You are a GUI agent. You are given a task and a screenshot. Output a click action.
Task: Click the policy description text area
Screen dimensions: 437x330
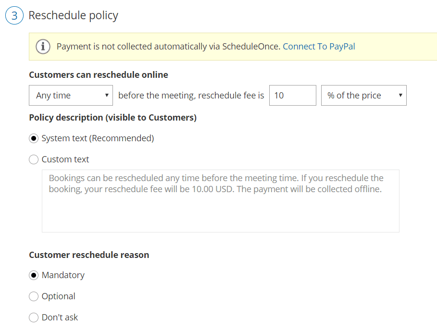(x=221, y=201)
